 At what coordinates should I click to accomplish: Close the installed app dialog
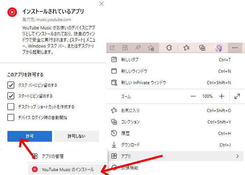click(101, 4)
